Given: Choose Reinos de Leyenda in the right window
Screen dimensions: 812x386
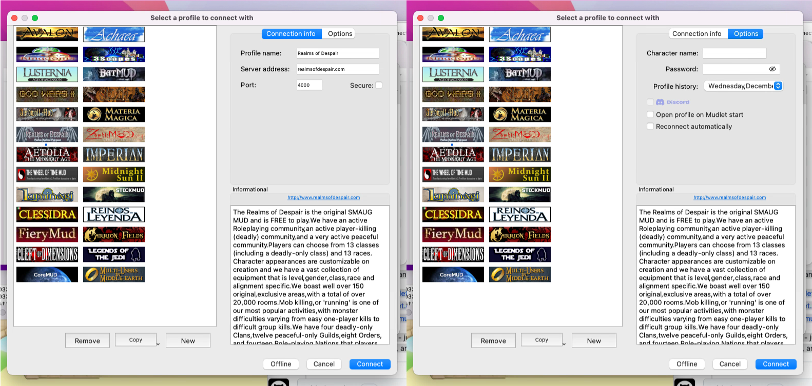Looking at the screenshot, I should pos(520,214).
